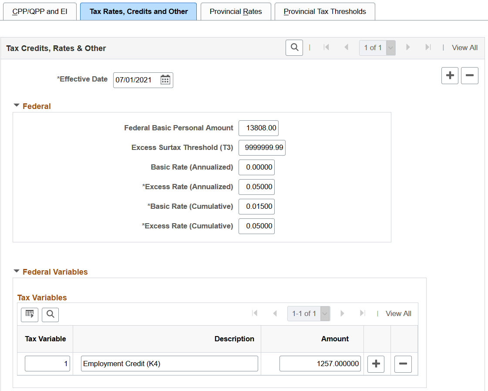Edit the Employment Credit (K4) description field
This screenshot has height=391, width=488.
click(169, 364)
